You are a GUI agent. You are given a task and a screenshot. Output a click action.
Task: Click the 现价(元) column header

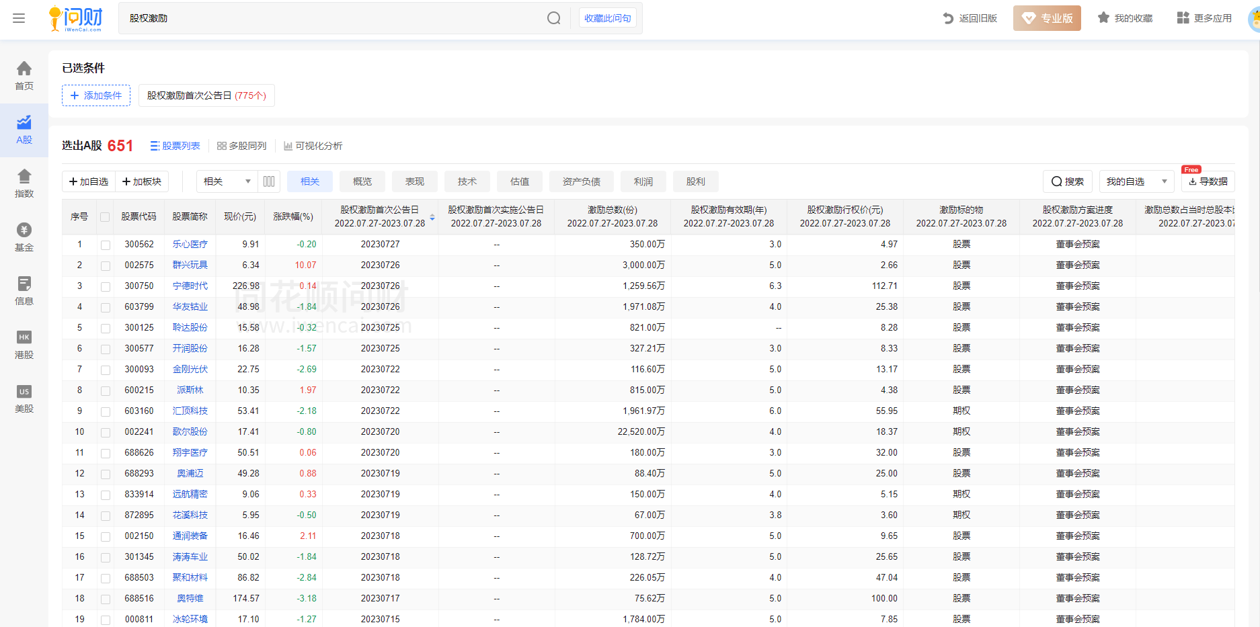[240, 217]
